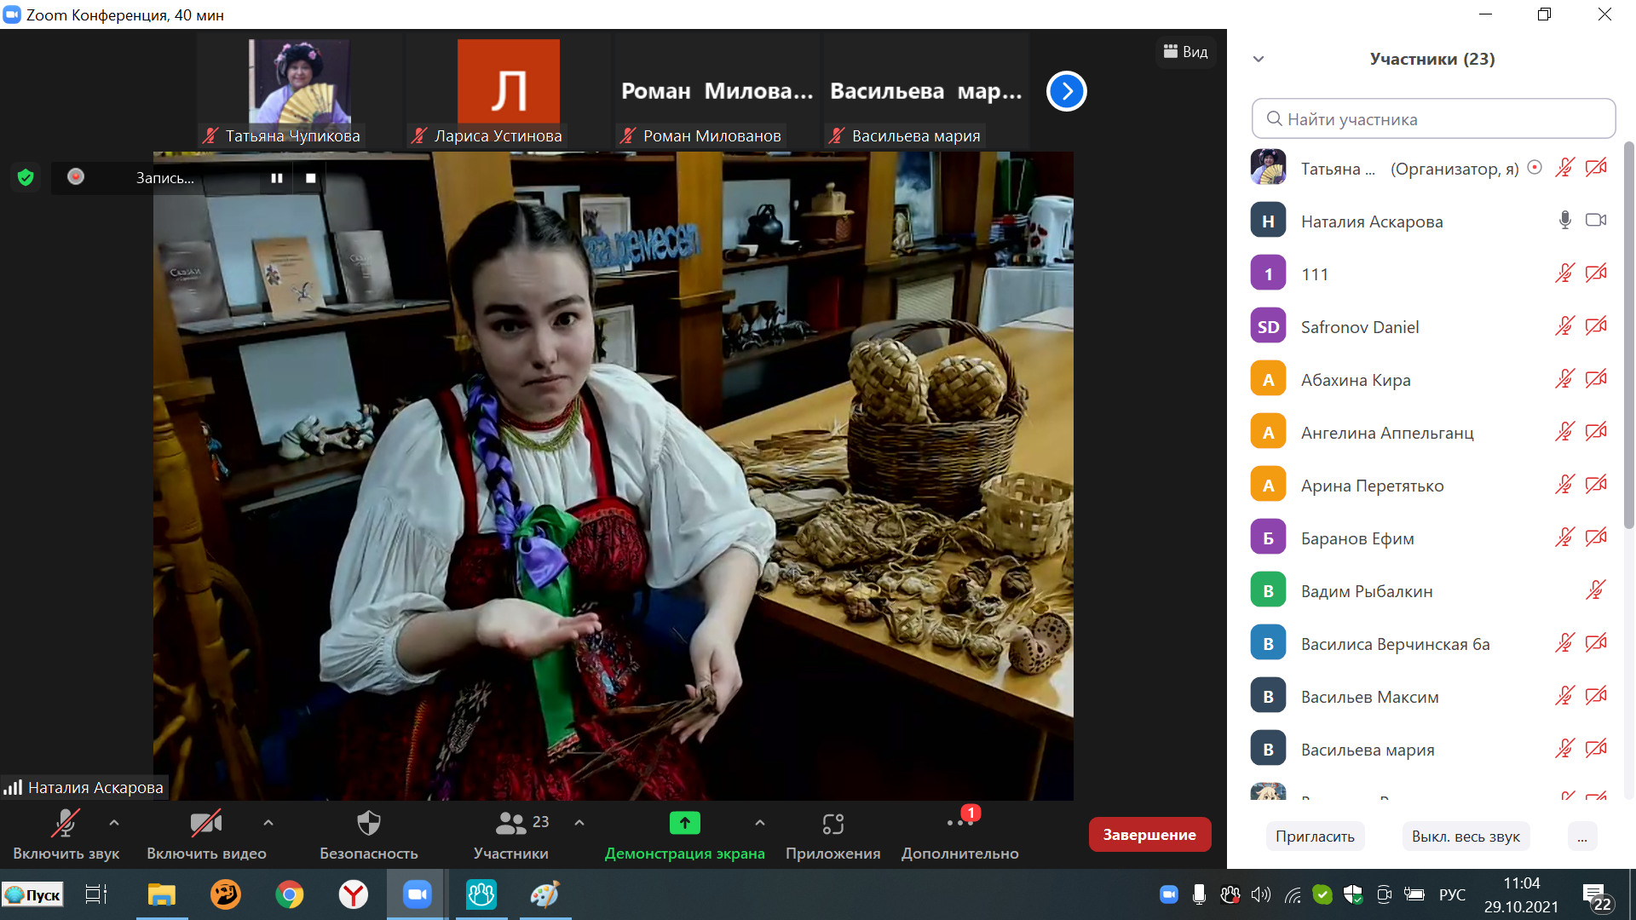
Task: Click the green encryption shield icon
Action: tap(26, 177)
